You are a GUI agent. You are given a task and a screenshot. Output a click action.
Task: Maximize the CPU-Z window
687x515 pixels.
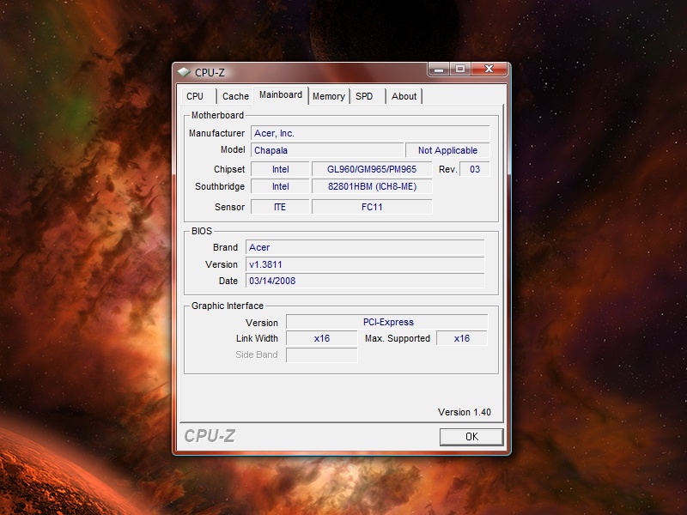(x=460, y=70)
